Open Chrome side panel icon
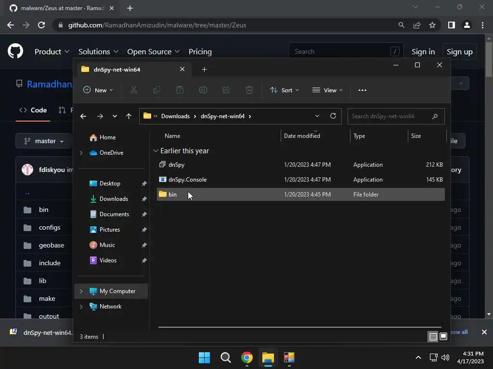This screenshot has height=369, width=493. (452, 25)
